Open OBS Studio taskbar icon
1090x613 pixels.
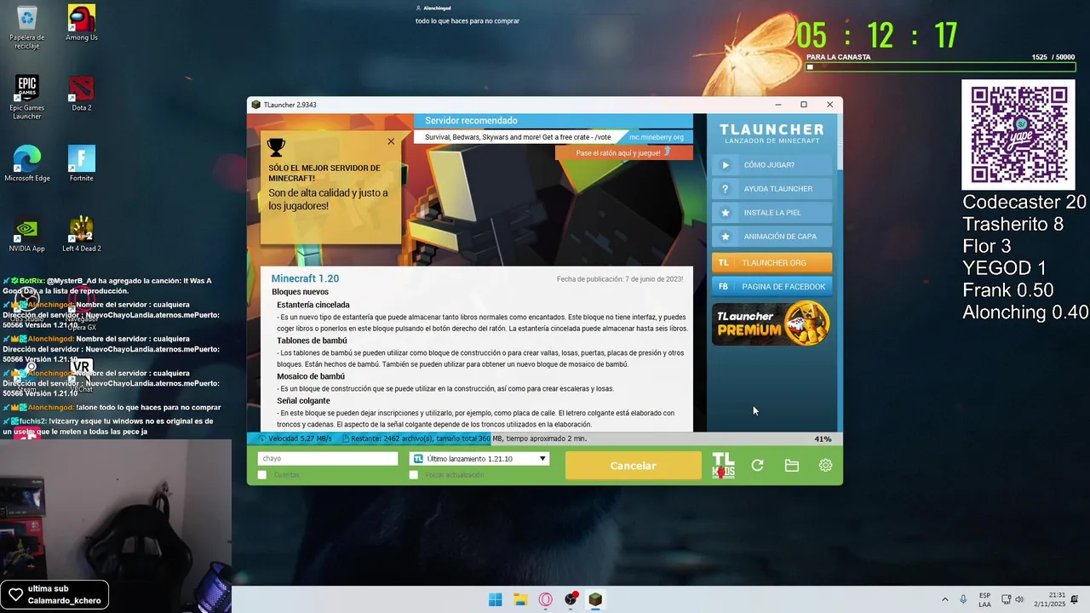(571, 599)
